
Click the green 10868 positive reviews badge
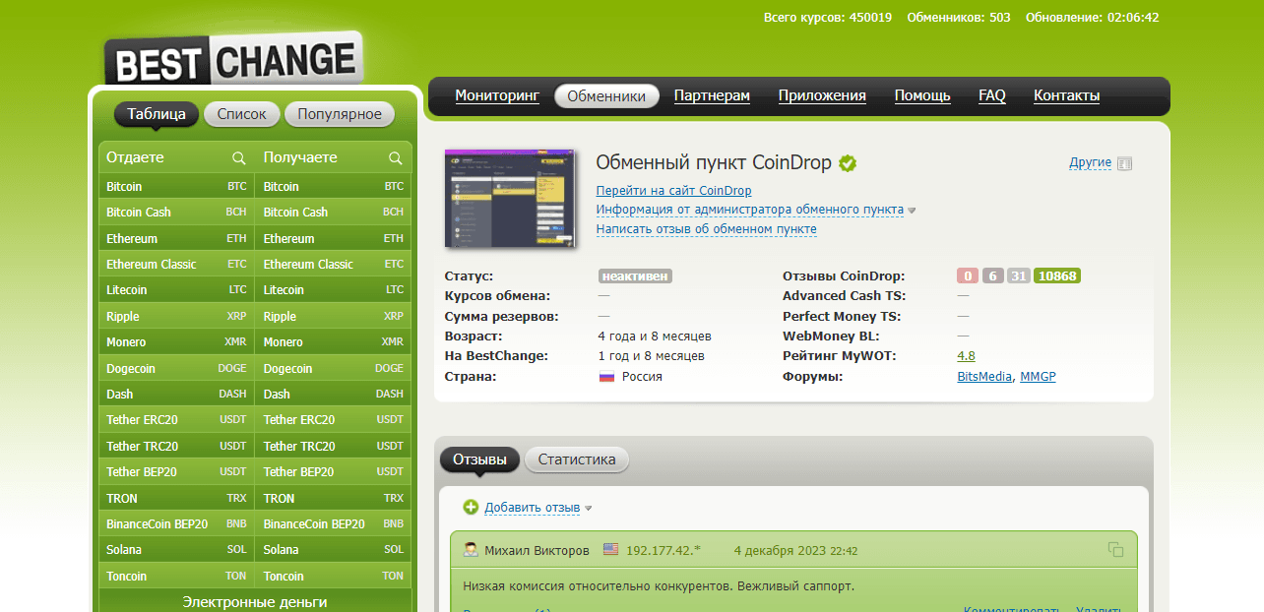point(1057,276)
